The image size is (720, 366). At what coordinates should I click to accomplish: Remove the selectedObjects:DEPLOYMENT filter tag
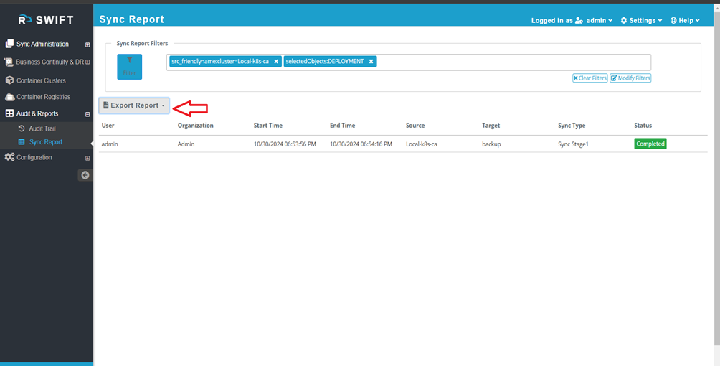371,61
